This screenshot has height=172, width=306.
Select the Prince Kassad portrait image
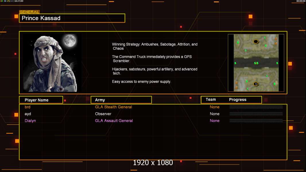[52, 62]
